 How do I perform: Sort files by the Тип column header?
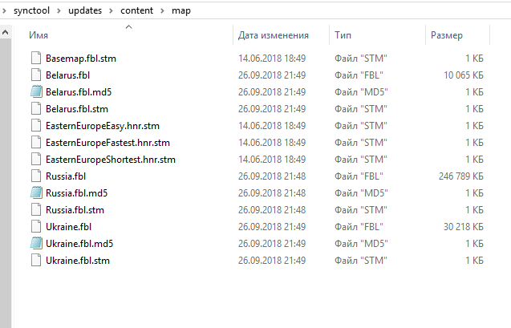343,35
